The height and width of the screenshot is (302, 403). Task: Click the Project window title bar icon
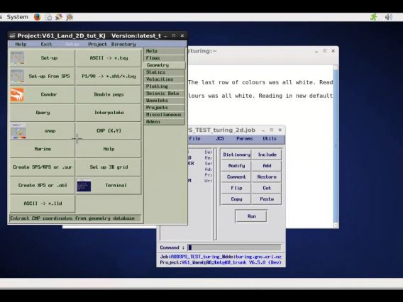(x=12, y=35)
